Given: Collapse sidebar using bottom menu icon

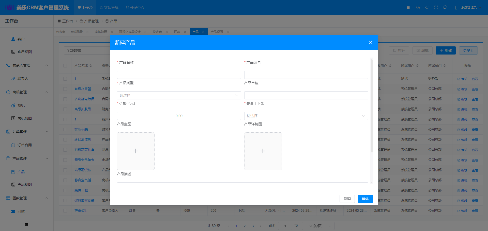Looking at the screenshot, I should pos(27,225).
